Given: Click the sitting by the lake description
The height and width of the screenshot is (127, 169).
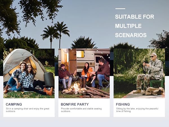Looking at the screenshot, I should pos(137,110).
